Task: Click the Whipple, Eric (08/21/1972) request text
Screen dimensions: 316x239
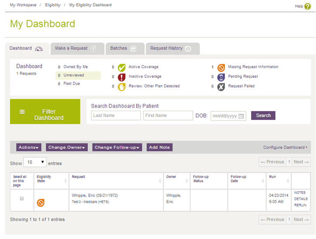Action: (x=95, y=195)
